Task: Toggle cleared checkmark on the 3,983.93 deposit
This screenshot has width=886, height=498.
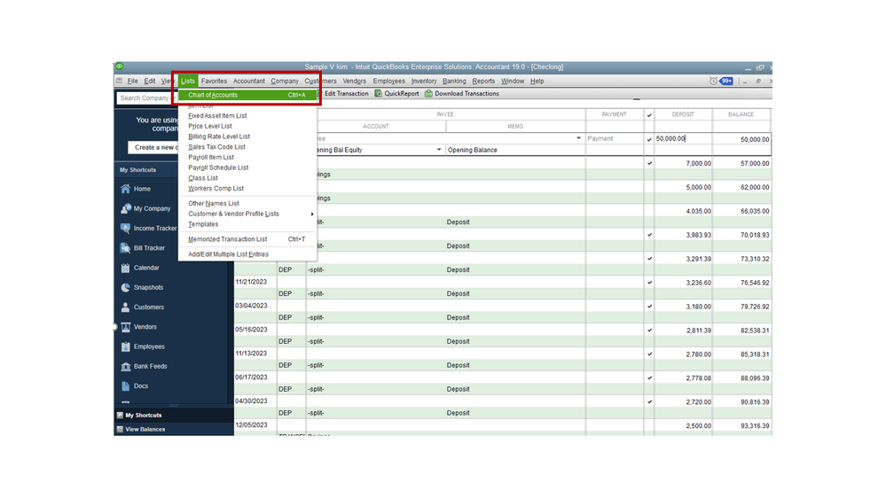Action: [x=649, y=235]
